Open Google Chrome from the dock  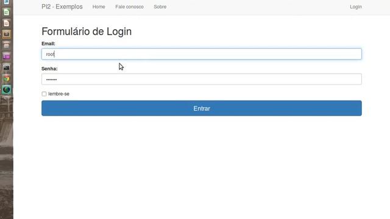coord(7,78)
